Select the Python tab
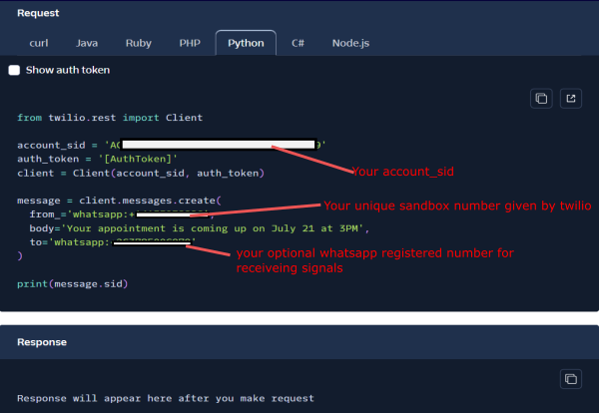 246,43
